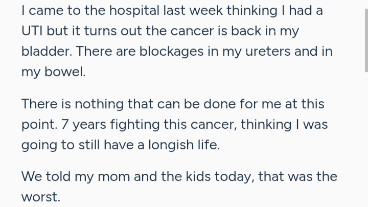The width and height of the screenshot is (368, 207).
Task: Click the word "worst" at the bottom
Action: pyautogui.click(x=39, y=197)
